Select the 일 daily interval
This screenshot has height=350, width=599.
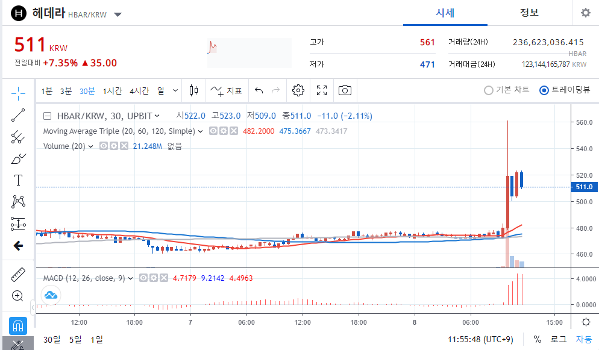161,91
